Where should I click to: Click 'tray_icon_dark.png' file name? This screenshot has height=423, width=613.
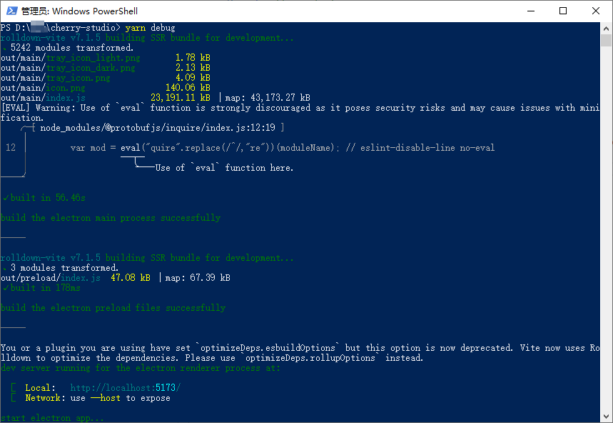tap(91, 68)
